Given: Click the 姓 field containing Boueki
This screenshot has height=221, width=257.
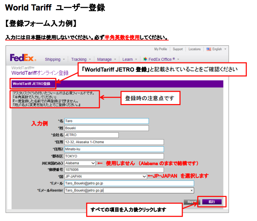Looking at the screenshot, I should (107, 128).
